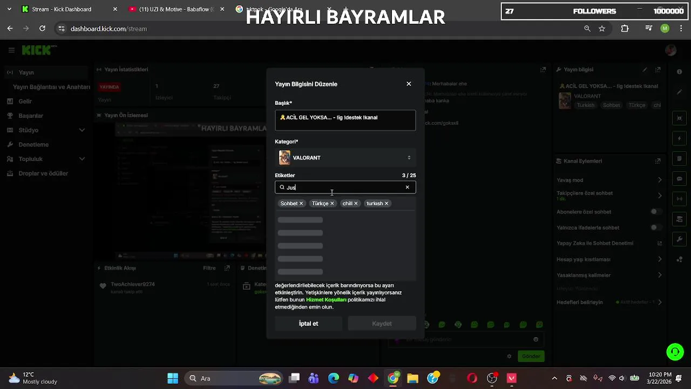This screenshot has height=389, width=691.
Task: Pop out the Yayın bilgisi panel
Action: point(658,70)
